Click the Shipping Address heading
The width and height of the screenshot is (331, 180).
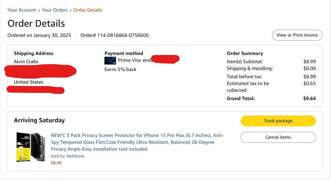(34, 53)
